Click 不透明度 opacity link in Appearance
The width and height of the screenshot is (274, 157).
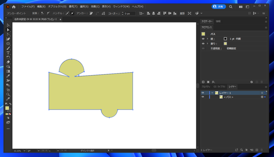216,49
